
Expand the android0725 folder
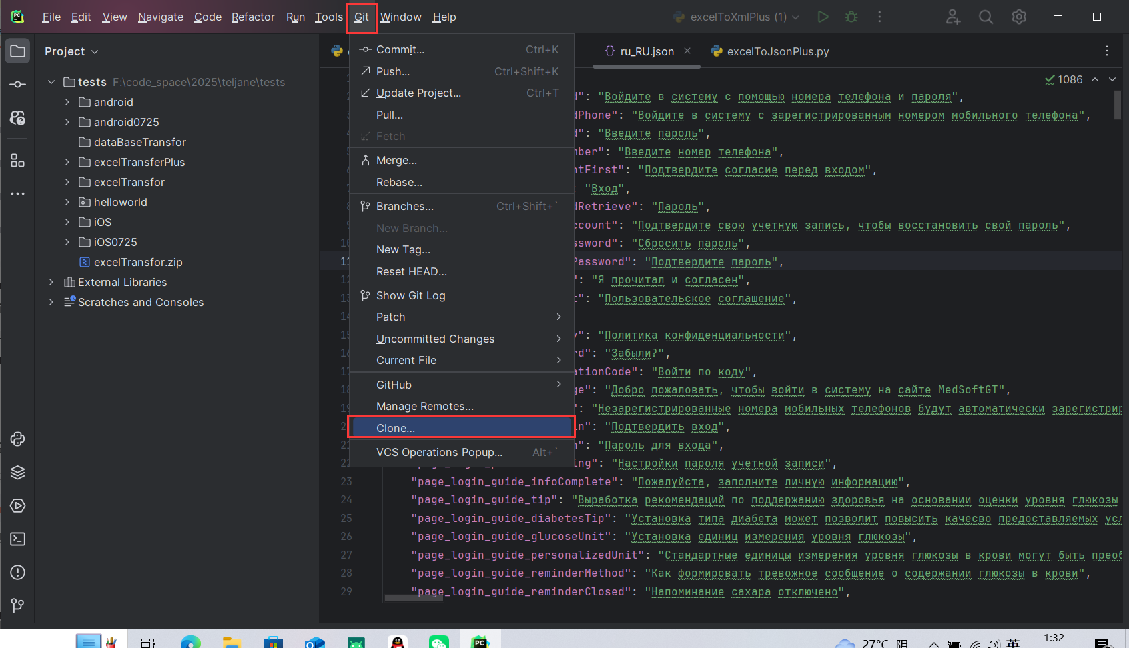[x=67, y=122]
